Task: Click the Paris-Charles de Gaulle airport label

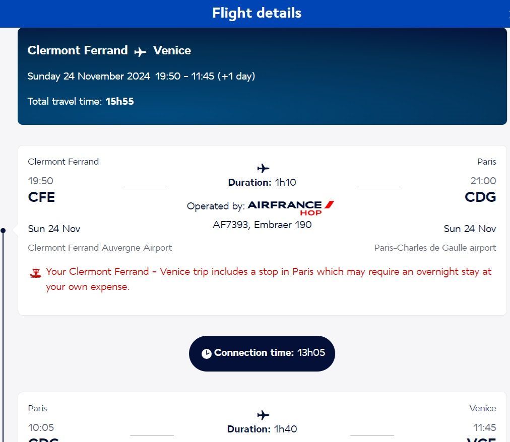Action: pos(435,248)
